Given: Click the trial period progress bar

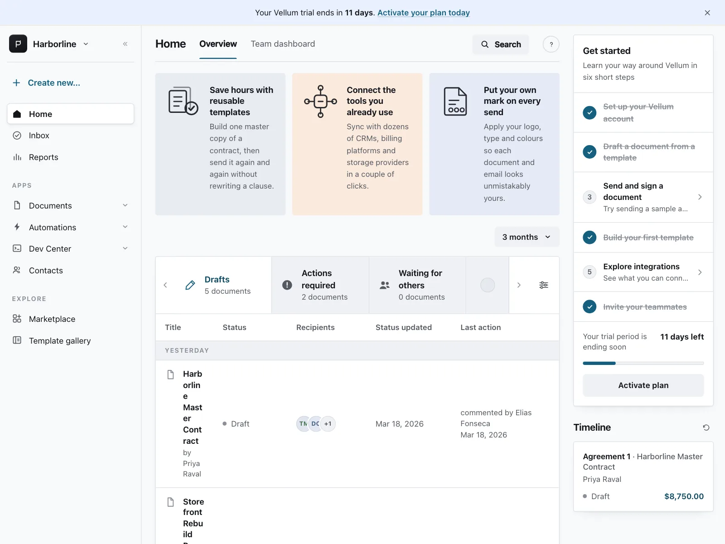Looking at the screenshot, I should coord(643,363).
